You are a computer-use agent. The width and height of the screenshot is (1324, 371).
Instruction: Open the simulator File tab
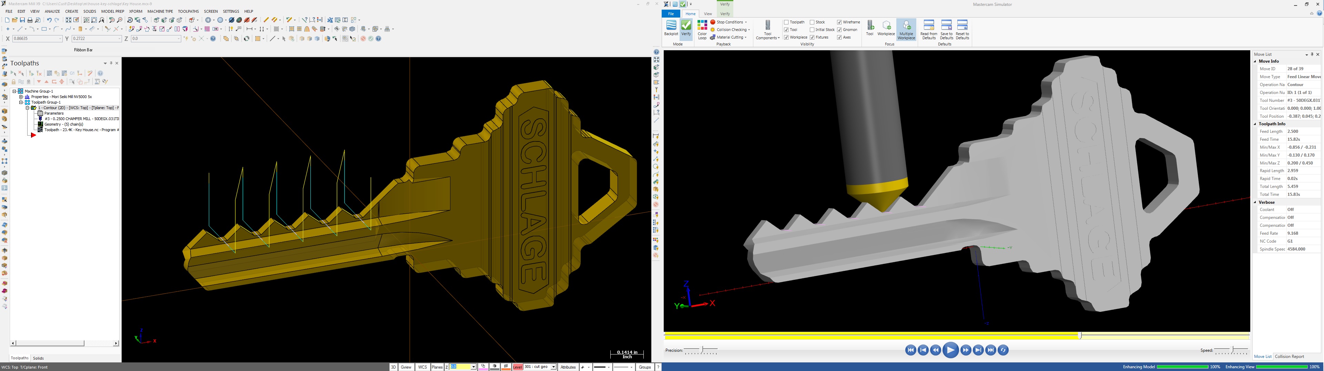point(671,14)
